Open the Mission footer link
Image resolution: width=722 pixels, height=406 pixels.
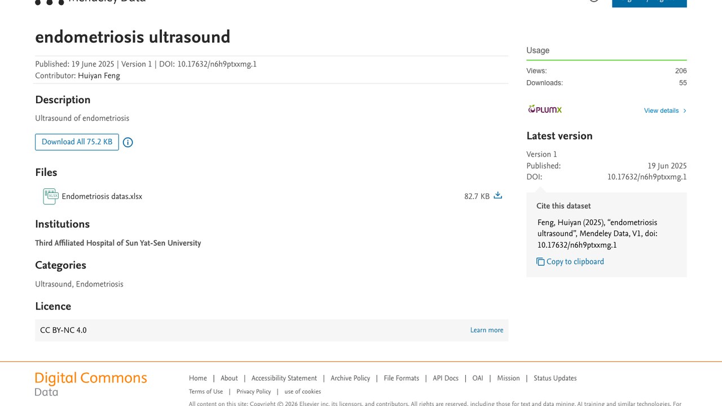(508, 378)
